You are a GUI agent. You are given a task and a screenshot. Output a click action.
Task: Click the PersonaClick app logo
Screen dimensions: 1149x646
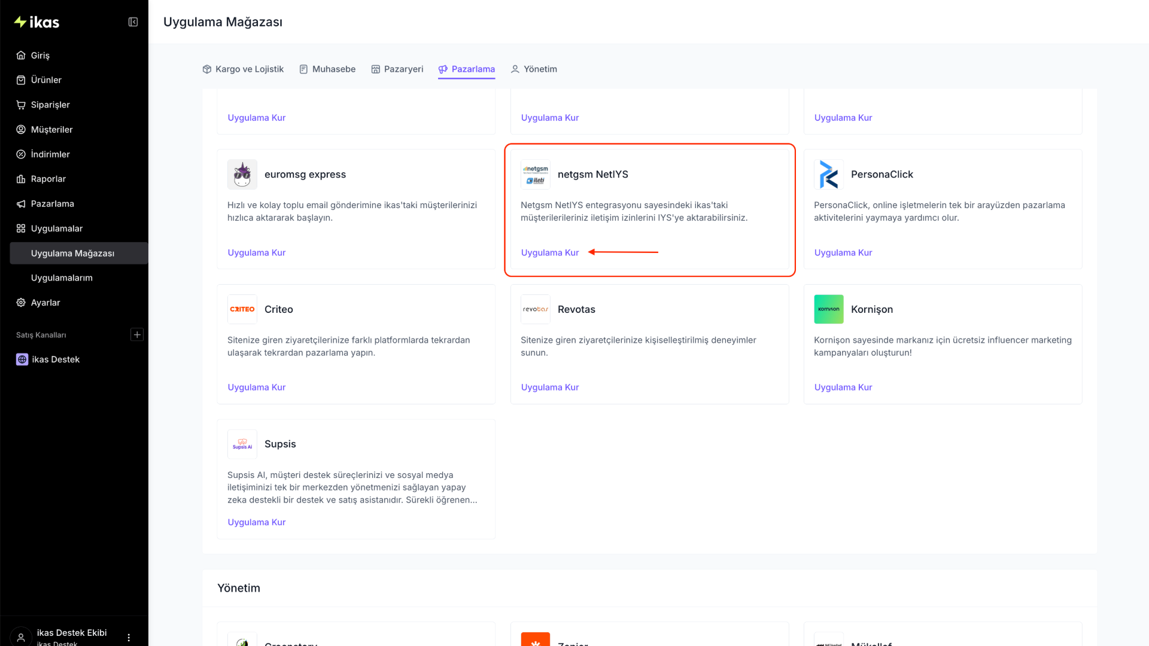(x=829, y=175)
